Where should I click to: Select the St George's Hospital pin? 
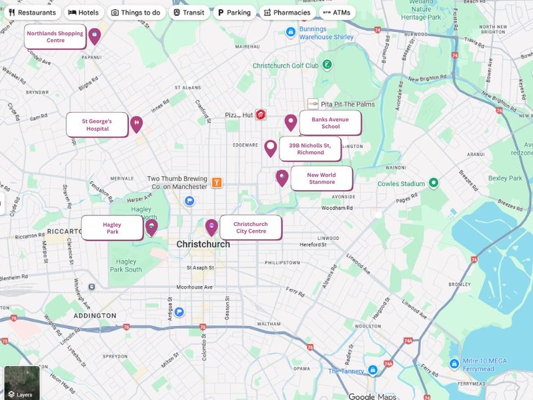click(x=136, y=123)
